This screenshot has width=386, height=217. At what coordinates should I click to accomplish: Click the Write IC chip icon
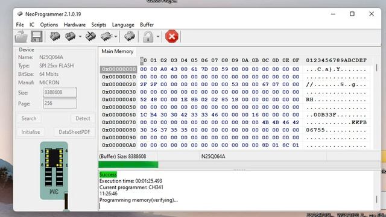tap(70, 36)
